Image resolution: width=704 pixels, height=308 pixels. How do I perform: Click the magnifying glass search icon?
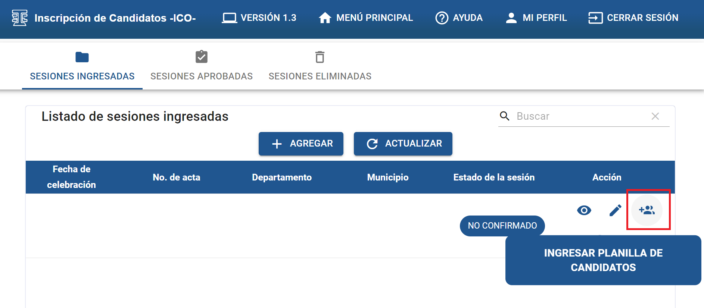(505, 116)
